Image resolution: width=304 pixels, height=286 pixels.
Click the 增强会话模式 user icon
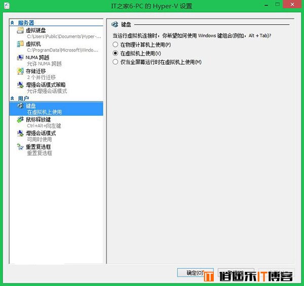20,133
